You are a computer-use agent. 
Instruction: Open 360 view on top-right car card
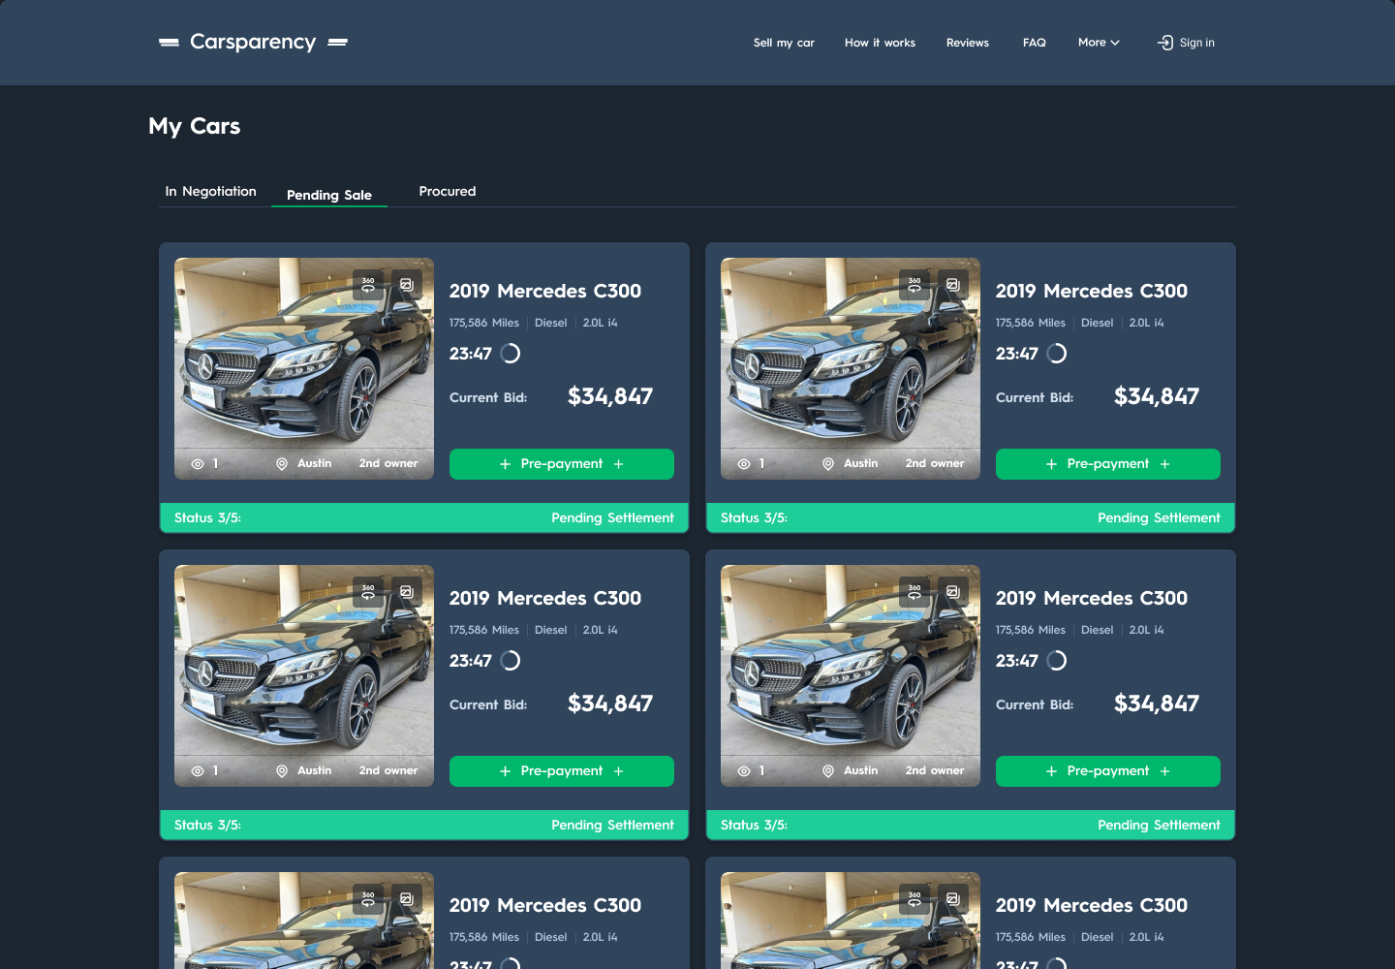coord(914,285)
